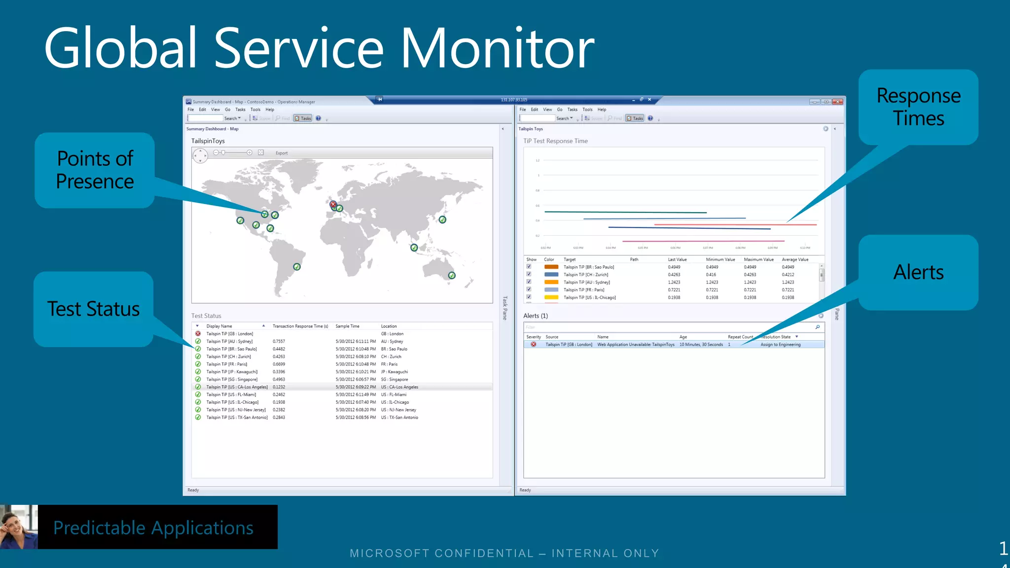Viewport: 1010px width, 568px height.
Task: Click the zoom-in plus icon on map toolbar
Action: click(250, 153)
